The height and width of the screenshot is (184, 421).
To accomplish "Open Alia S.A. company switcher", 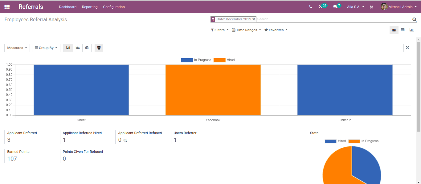I will [x=356, y=7].
